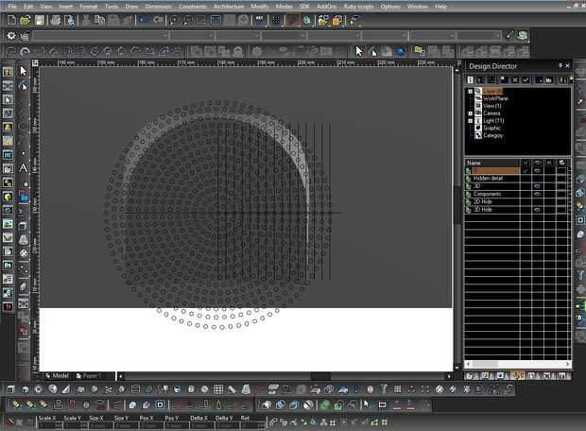The height and width of the screenshot is (431, 586).
Task: Select the Hidden detail layer row
Action: click(489, 178)
